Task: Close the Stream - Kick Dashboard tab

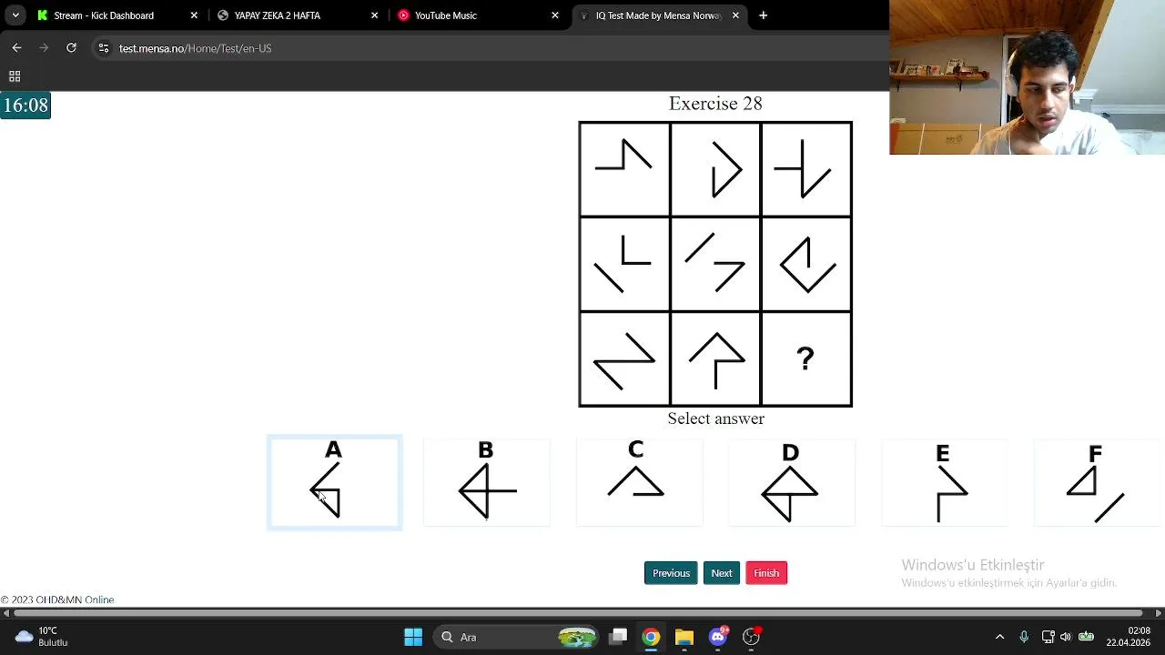Action: (194, 15)
